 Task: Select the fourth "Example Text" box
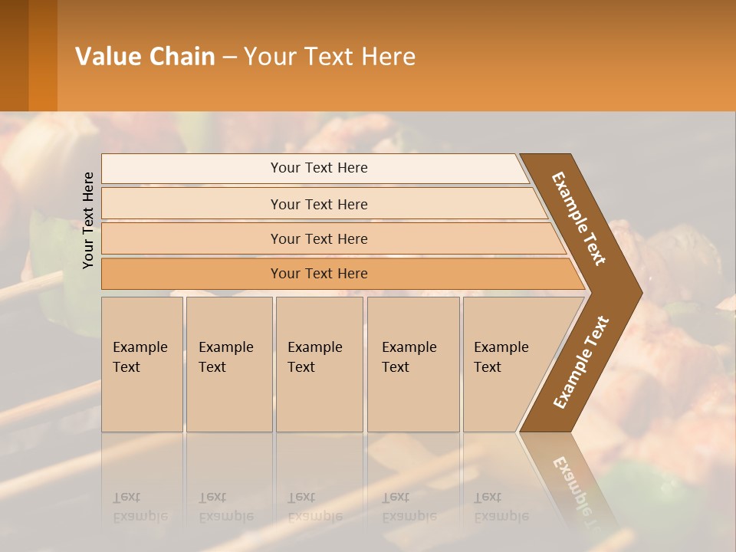pyautogui.click(x=412, y=363)
